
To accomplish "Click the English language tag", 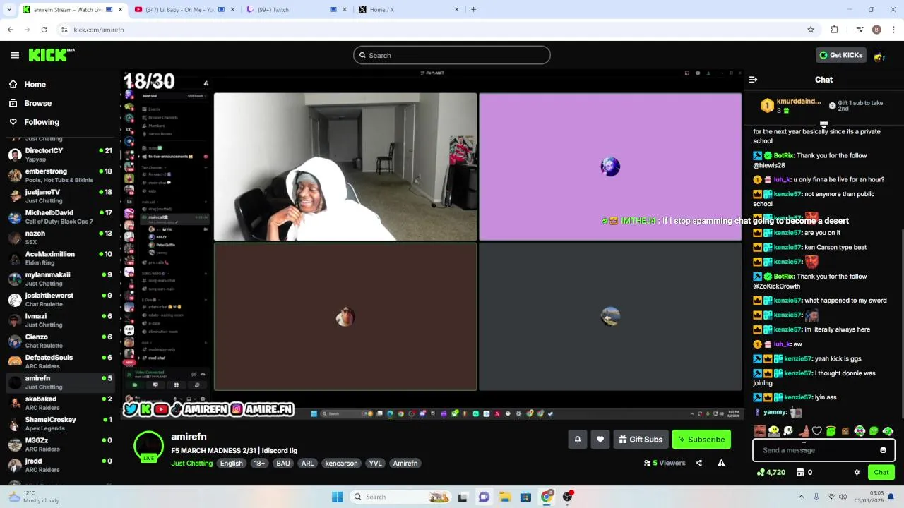I will point(231,464).
